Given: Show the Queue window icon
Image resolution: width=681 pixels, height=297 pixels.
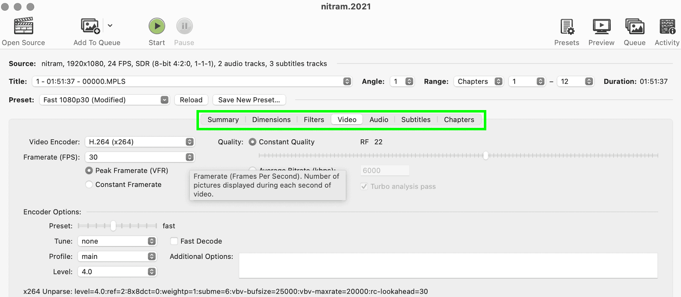Looking at the screenshot, I should (x=634, y=27).
